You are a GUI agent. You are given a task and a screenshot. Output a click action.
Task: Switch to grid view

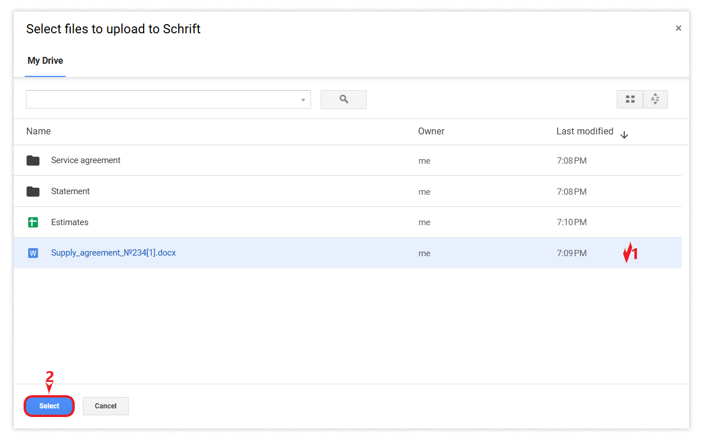click(x=630, y=99)
